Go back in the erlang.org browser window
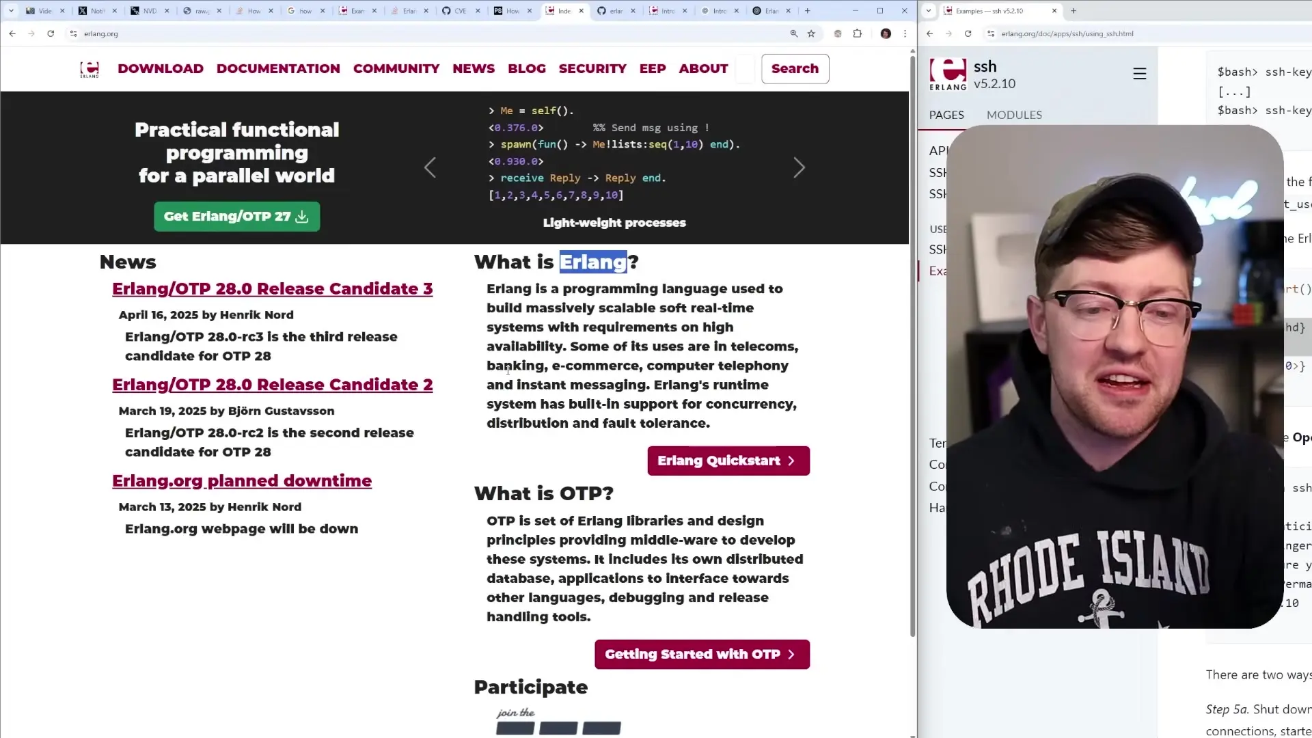This screenshot has width=1312, height=738. click(x=12, y=33)
